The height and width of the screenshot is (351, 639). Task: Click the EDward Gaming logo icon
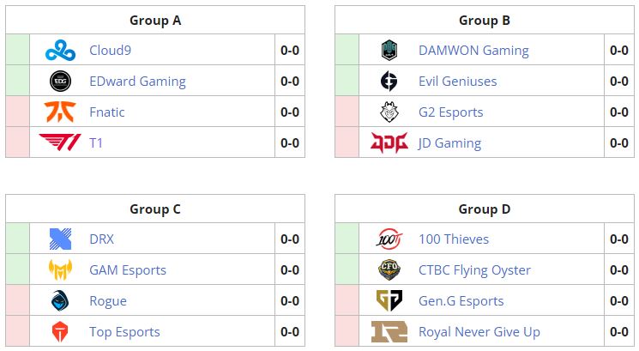click(60, 82)
